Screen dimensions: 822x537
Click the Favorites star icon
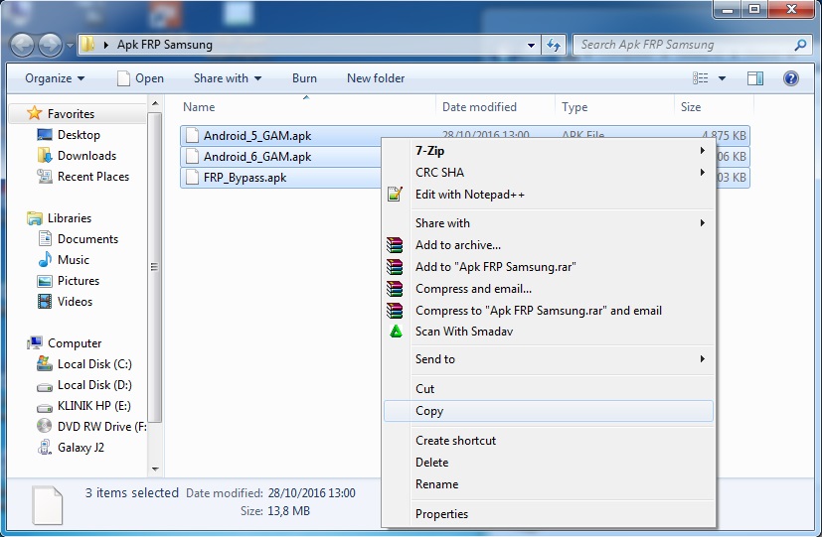click(35, 113)
